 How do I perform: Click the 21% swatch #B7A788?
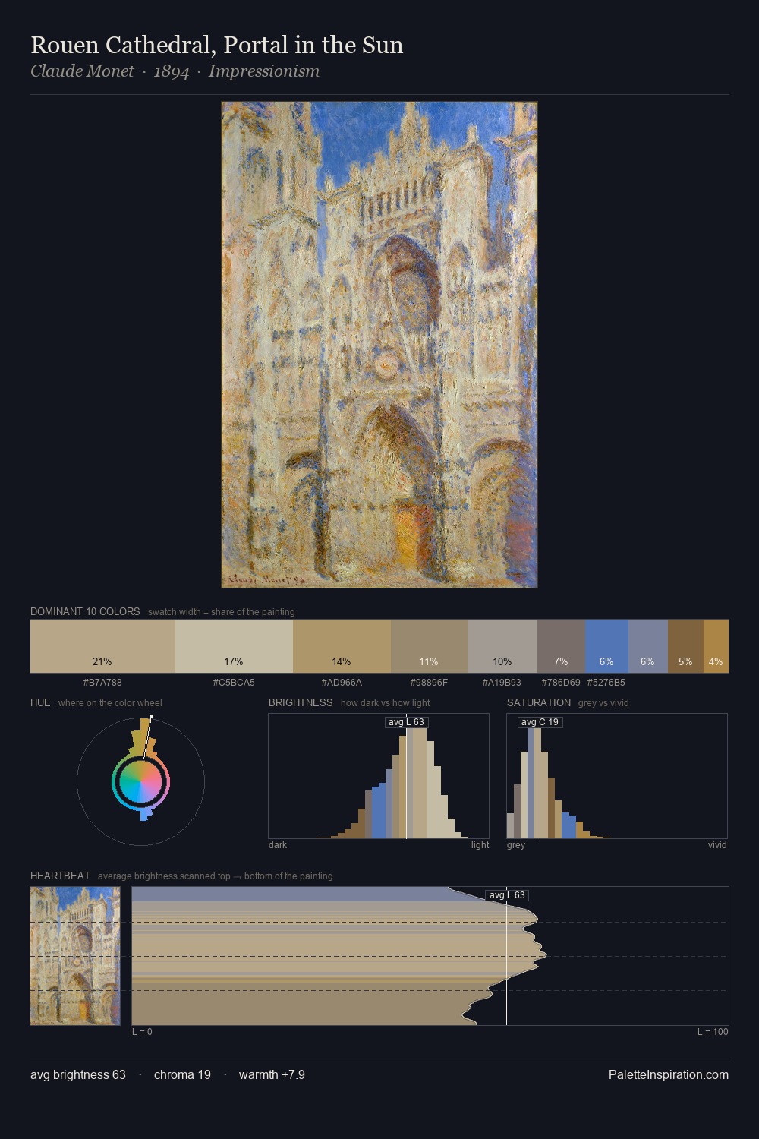click(x=102, y=646)
